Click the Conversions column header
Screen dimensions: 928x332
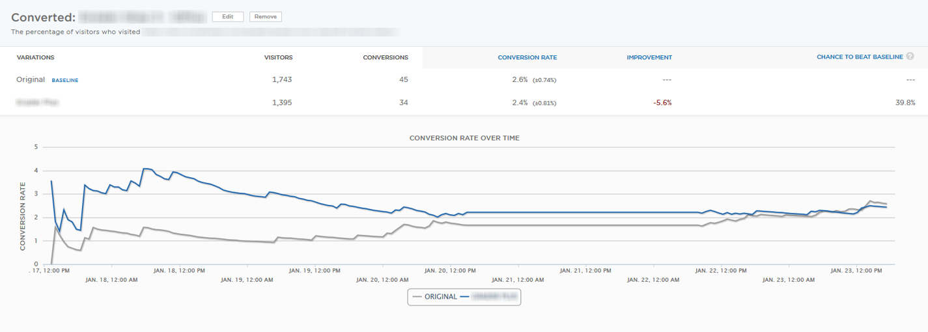(x=385, y=57)
